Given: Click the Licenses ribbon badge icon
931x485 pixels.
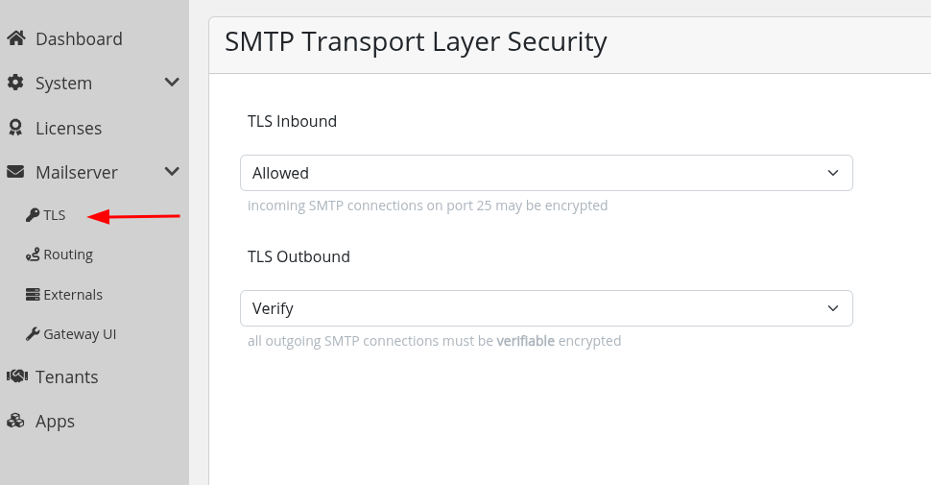Looking at the screenshot, I should [x=15, y=128].
